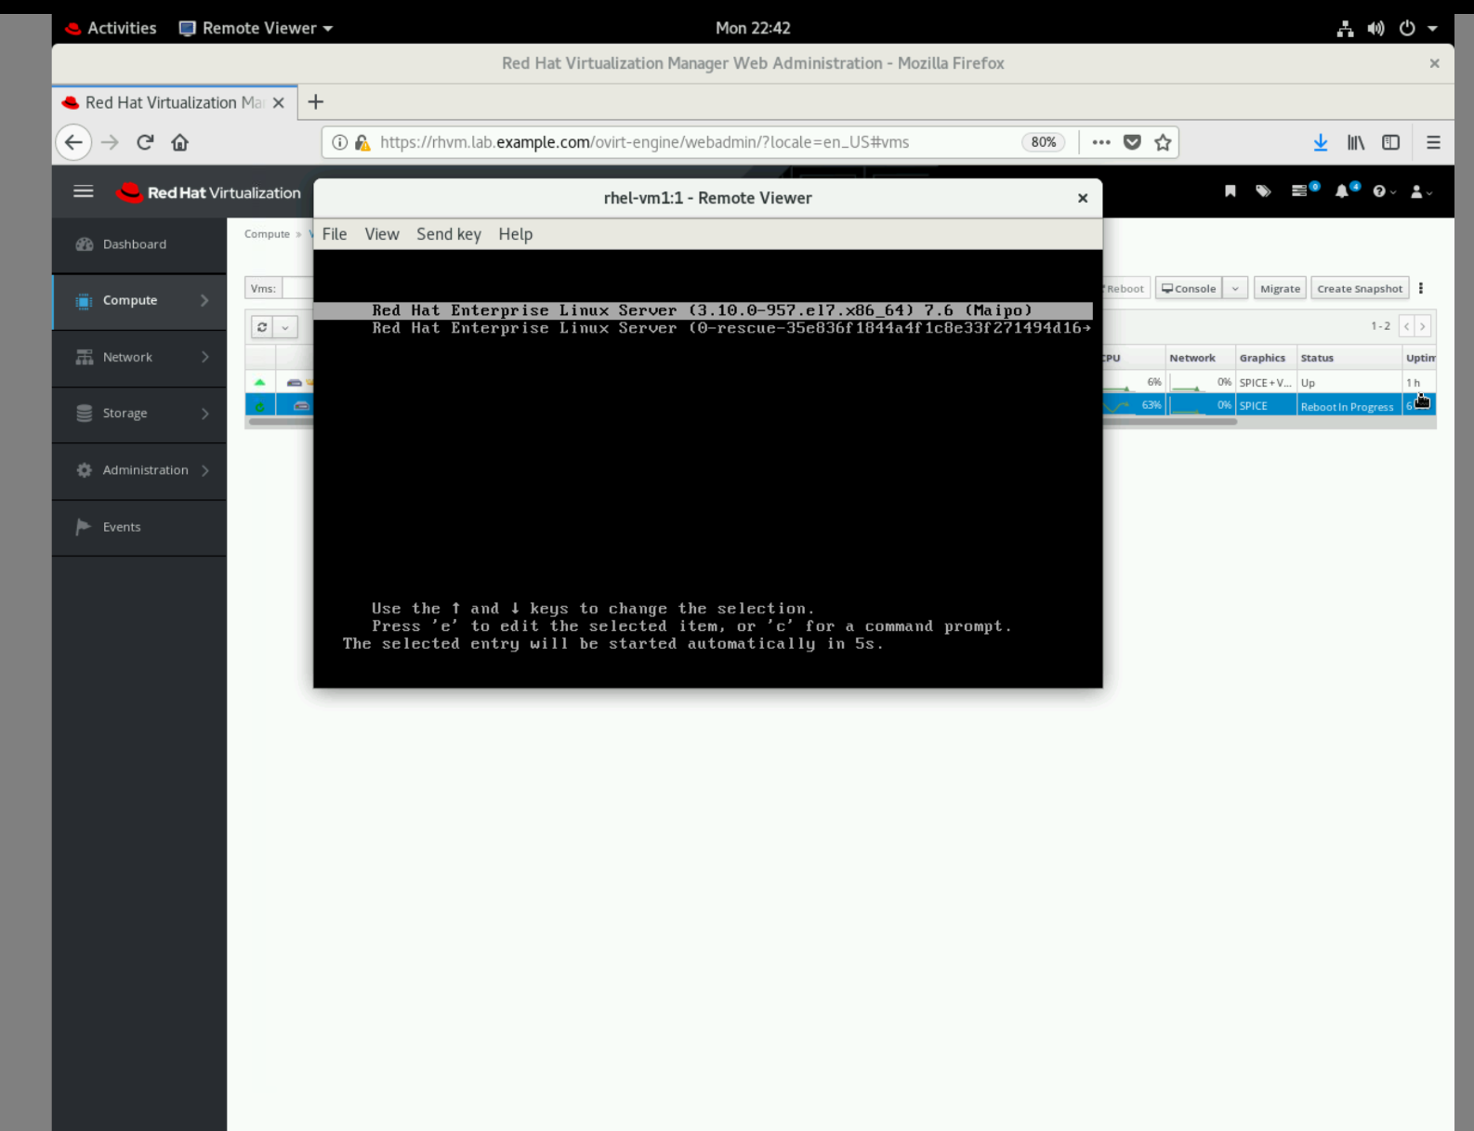Viewport: 1474px width, 1131px height.
Task: Click the refresh VM list icon
Action: click(262, 327)
